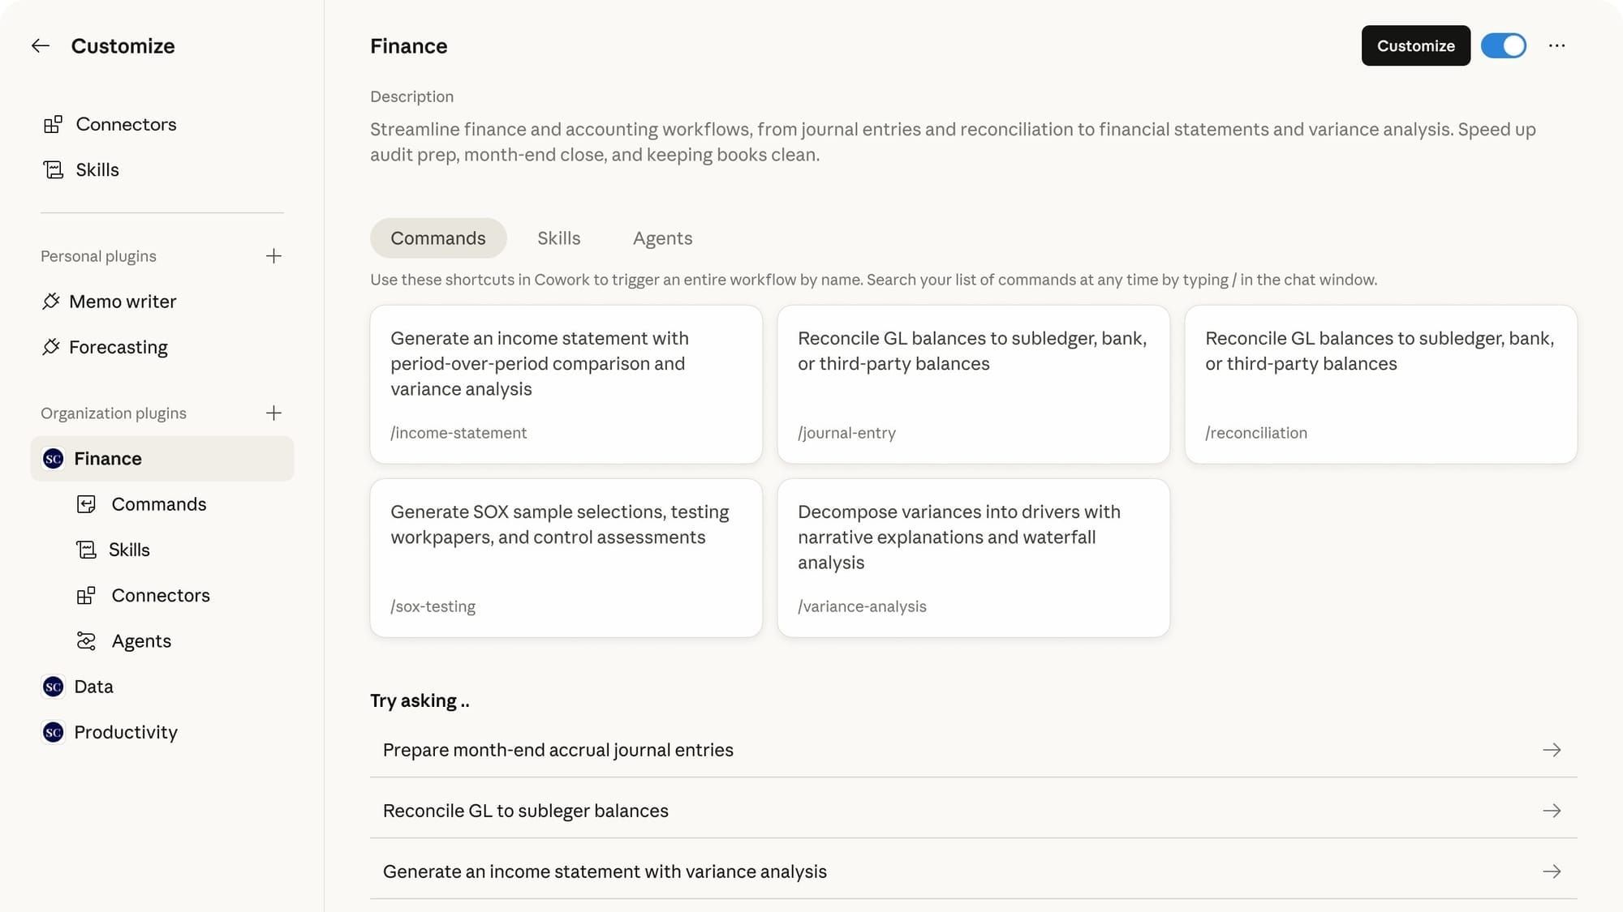Open Commands under the Finance plugin

(x=158, y=504)
